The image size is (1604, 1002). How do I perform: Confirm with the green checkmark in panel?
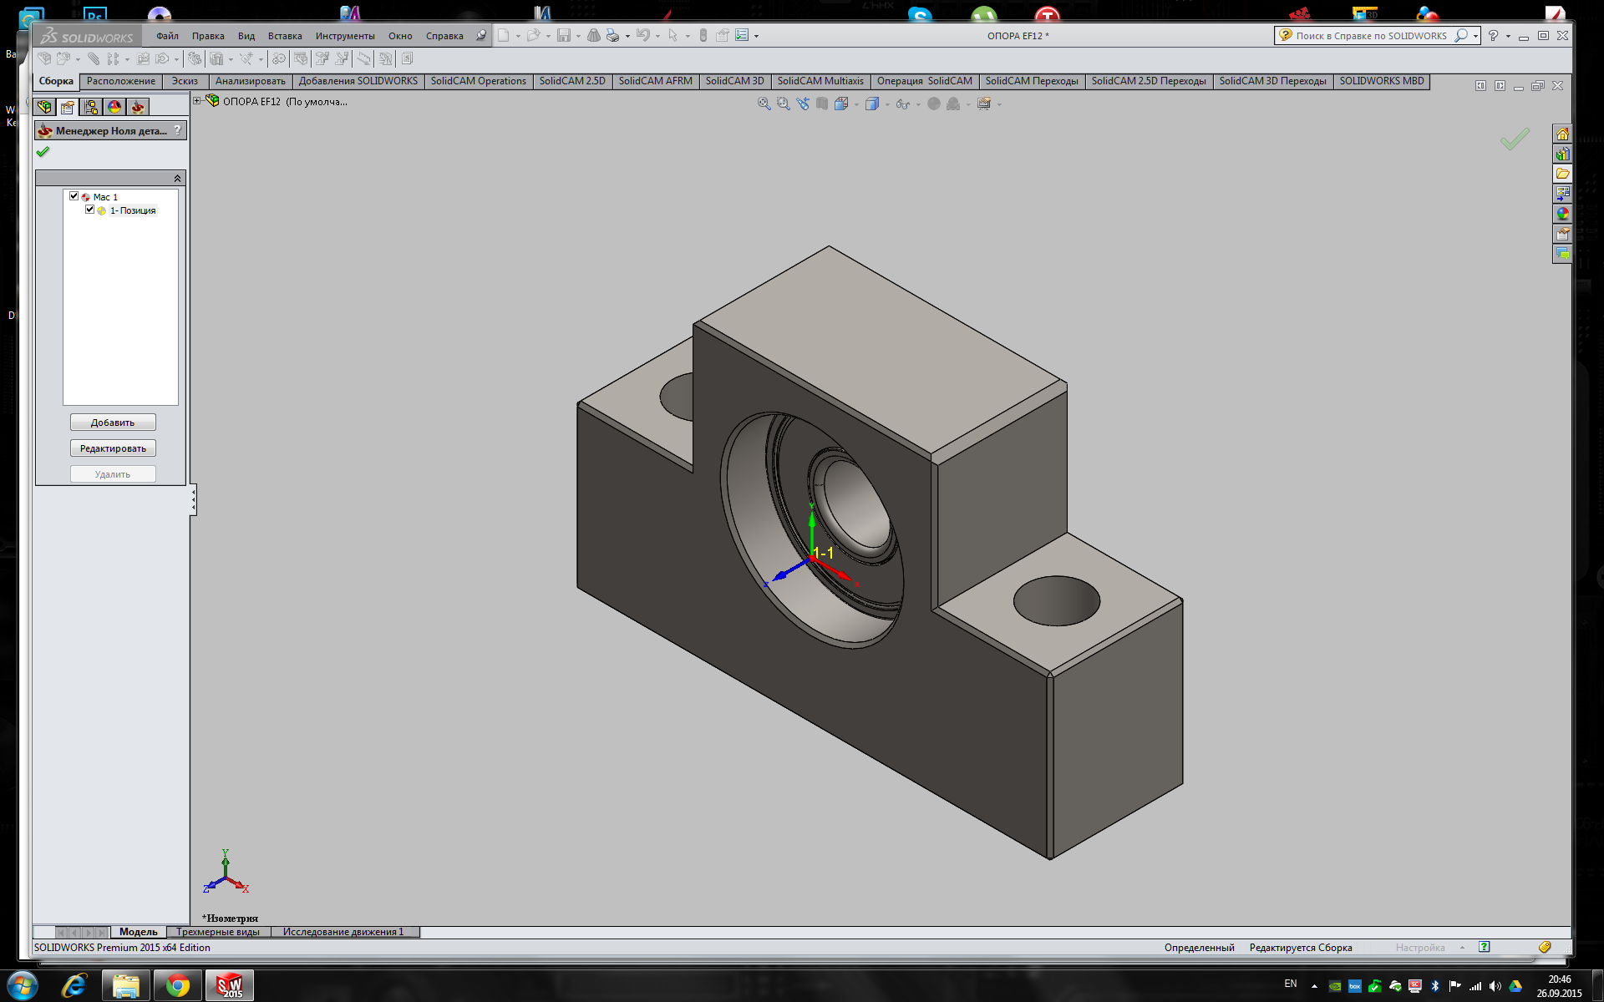point(43,152)
